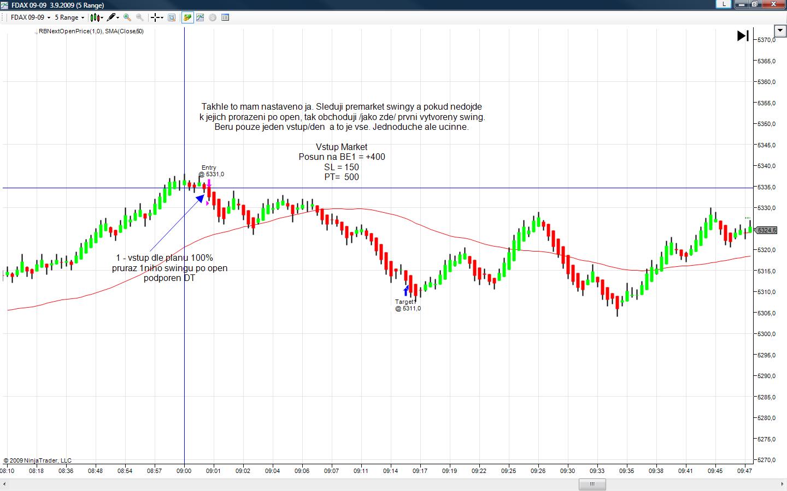This screenshot has height=491, width=787.
Task: Click the 'PT= 500' annotation text
Action: coord(342,177)
